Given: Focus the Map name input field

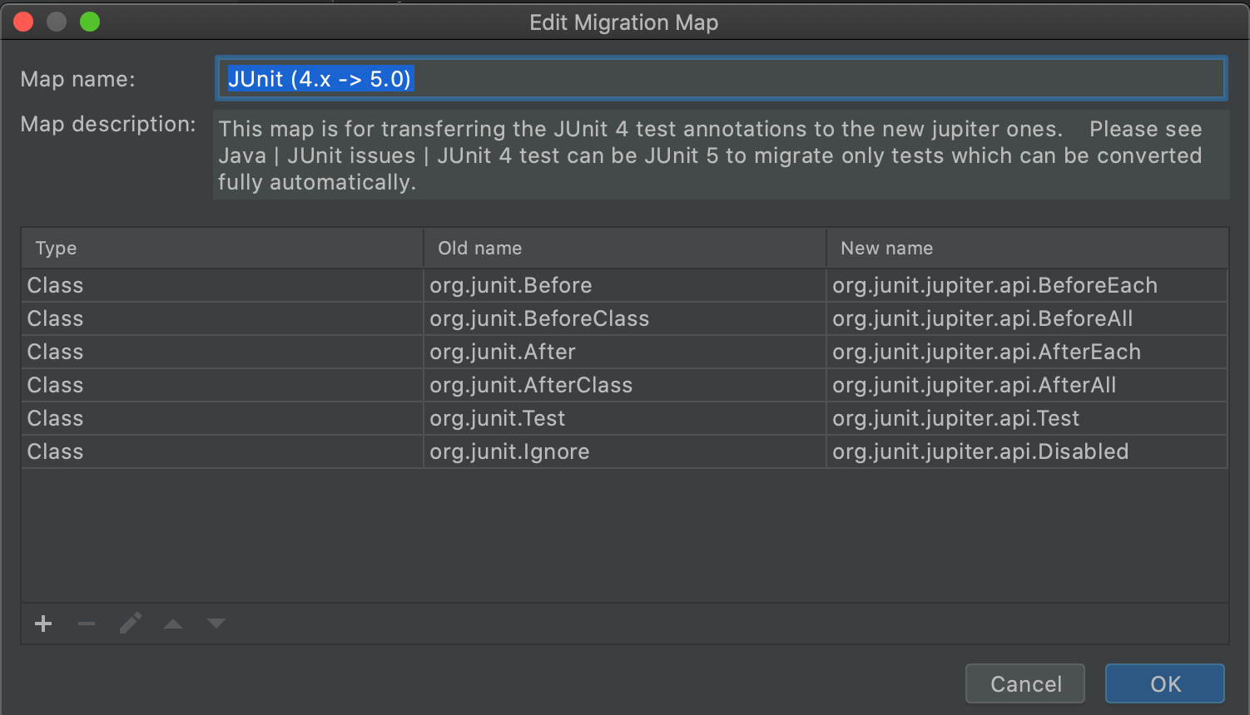Looking at the screenshot, I should [x=721, y=79].
